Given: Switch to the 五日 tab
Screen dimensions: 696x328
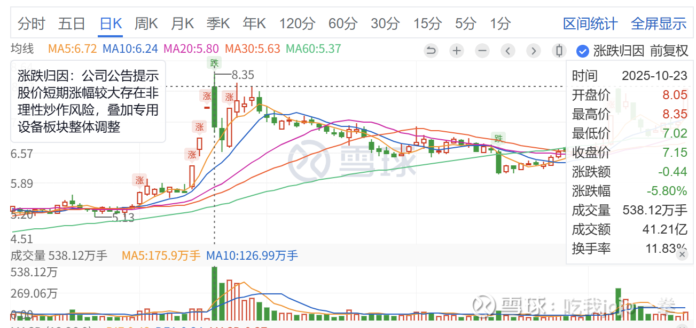Looking at the screenshot, I should [72, 23].
